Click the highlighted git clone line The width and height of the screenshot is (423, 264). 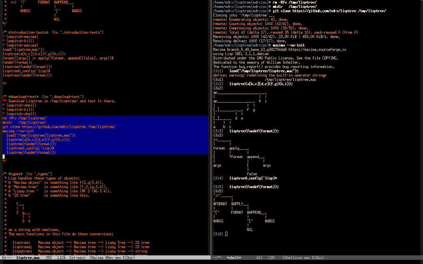59,127
